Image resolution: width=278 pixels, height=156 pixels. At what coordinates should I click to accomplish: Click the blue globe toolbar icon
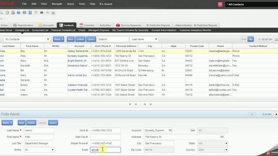coord(19,13)
